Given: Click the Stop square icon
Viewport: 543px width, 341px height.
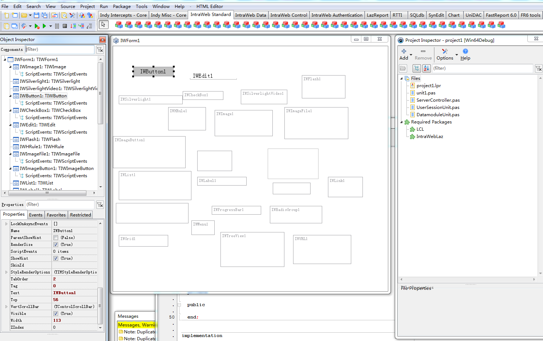Looking at the screenshot, I should click(65, 26).
